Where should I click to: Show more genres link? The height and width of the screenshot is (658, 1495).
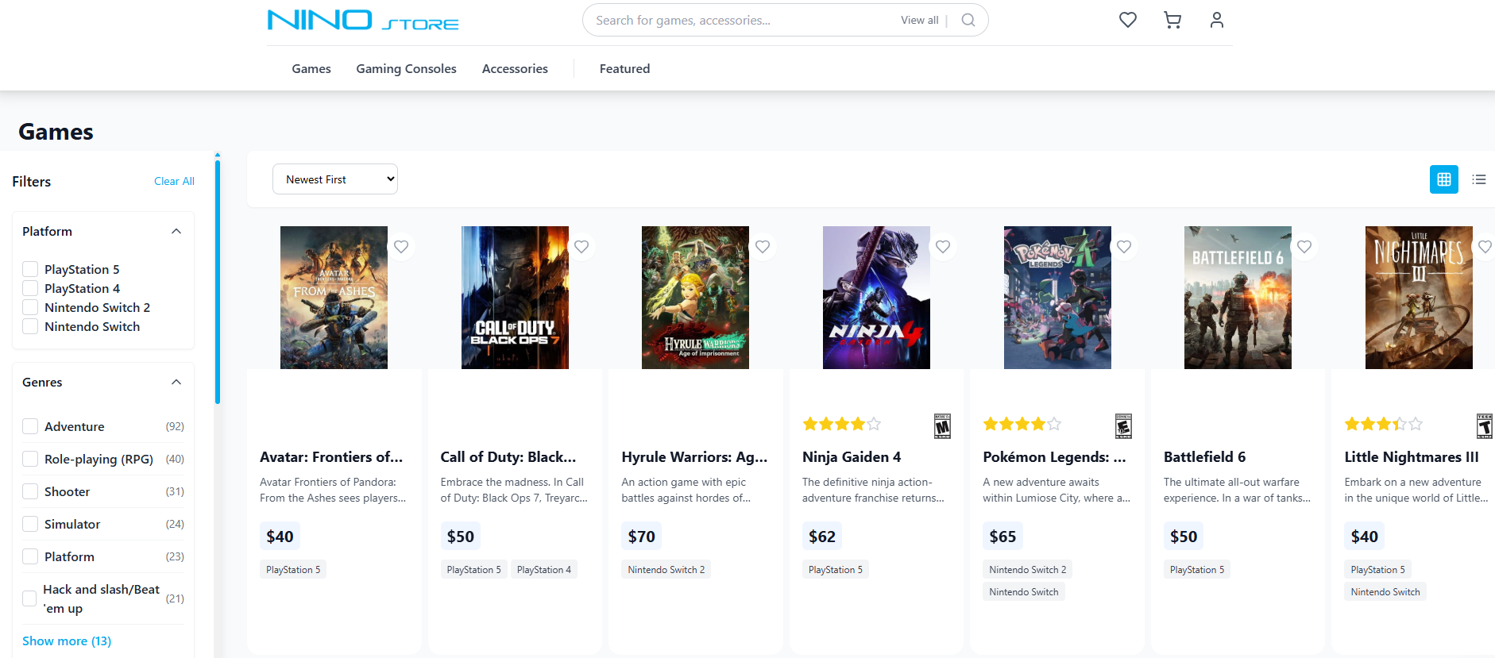click(x=67, y=641)
